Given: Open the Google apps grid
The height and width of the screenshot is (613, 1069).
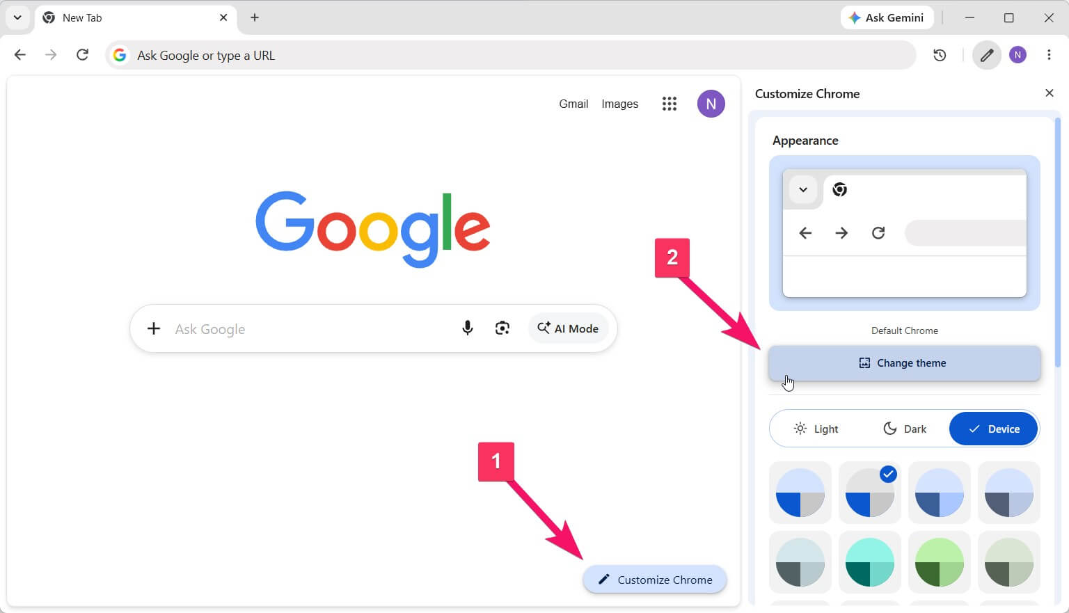Looking at the screenshot, I should click(670, 104).
